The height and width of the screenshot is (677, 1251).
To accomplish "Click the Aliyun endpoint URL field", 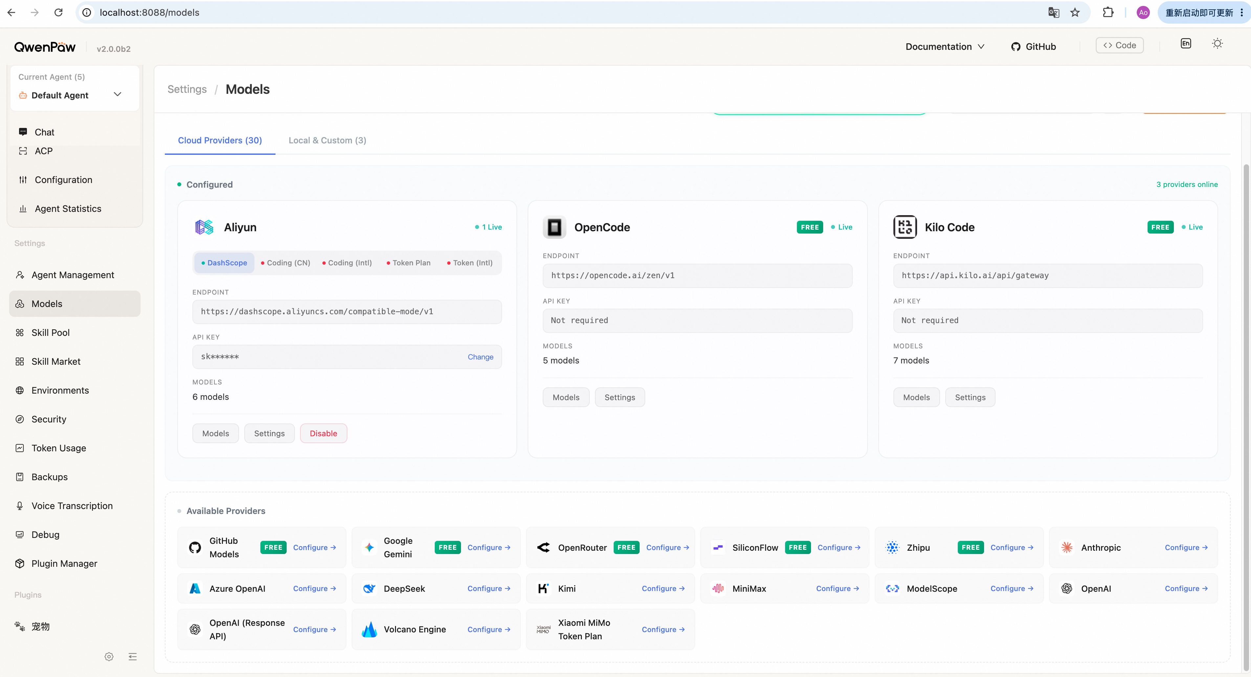I will point(347,312).
